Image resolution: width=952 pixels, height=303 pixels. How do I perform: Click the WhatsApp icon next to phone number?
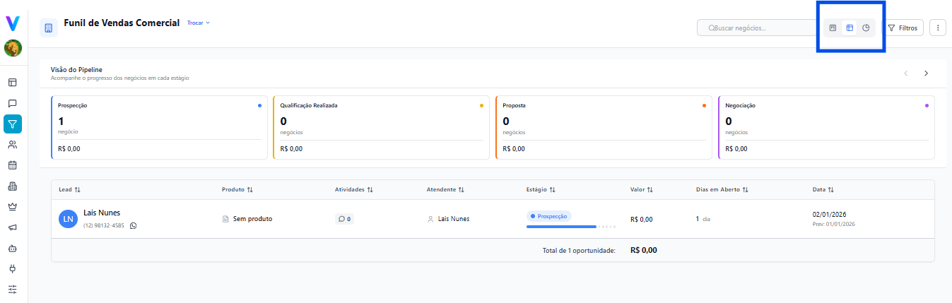[x=134, y=226]
